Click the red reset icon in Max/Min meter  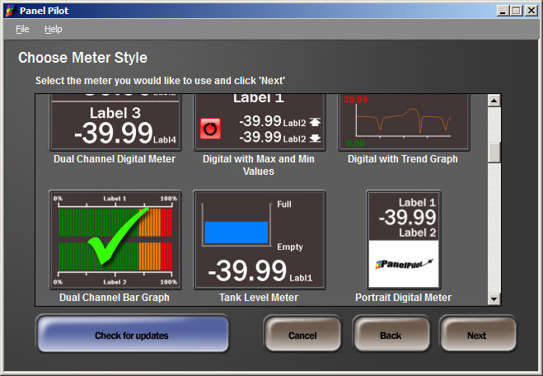coord(210,129)
